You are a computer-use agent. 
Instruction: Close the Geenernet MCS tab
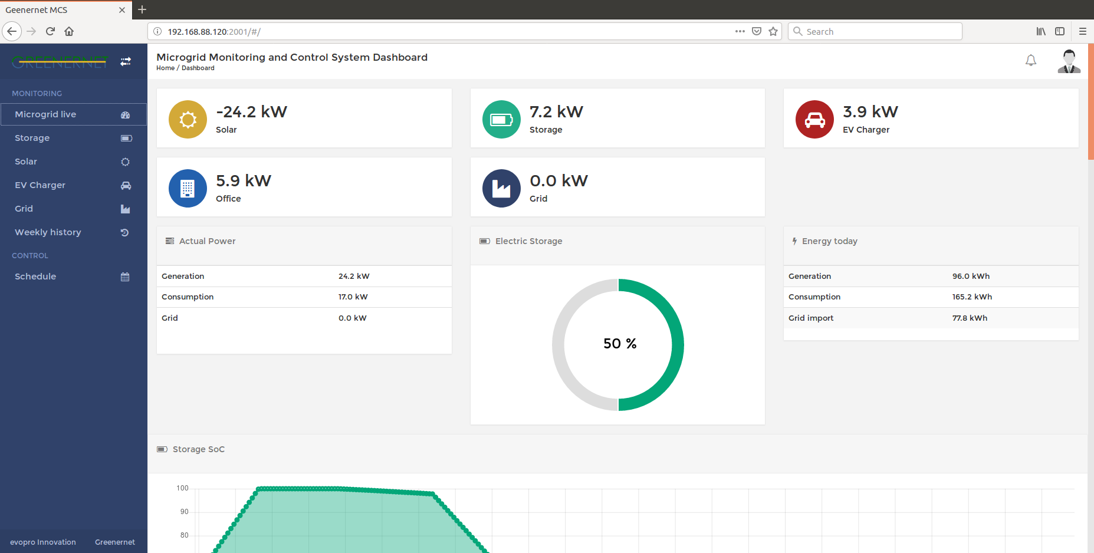click(122, 10)
